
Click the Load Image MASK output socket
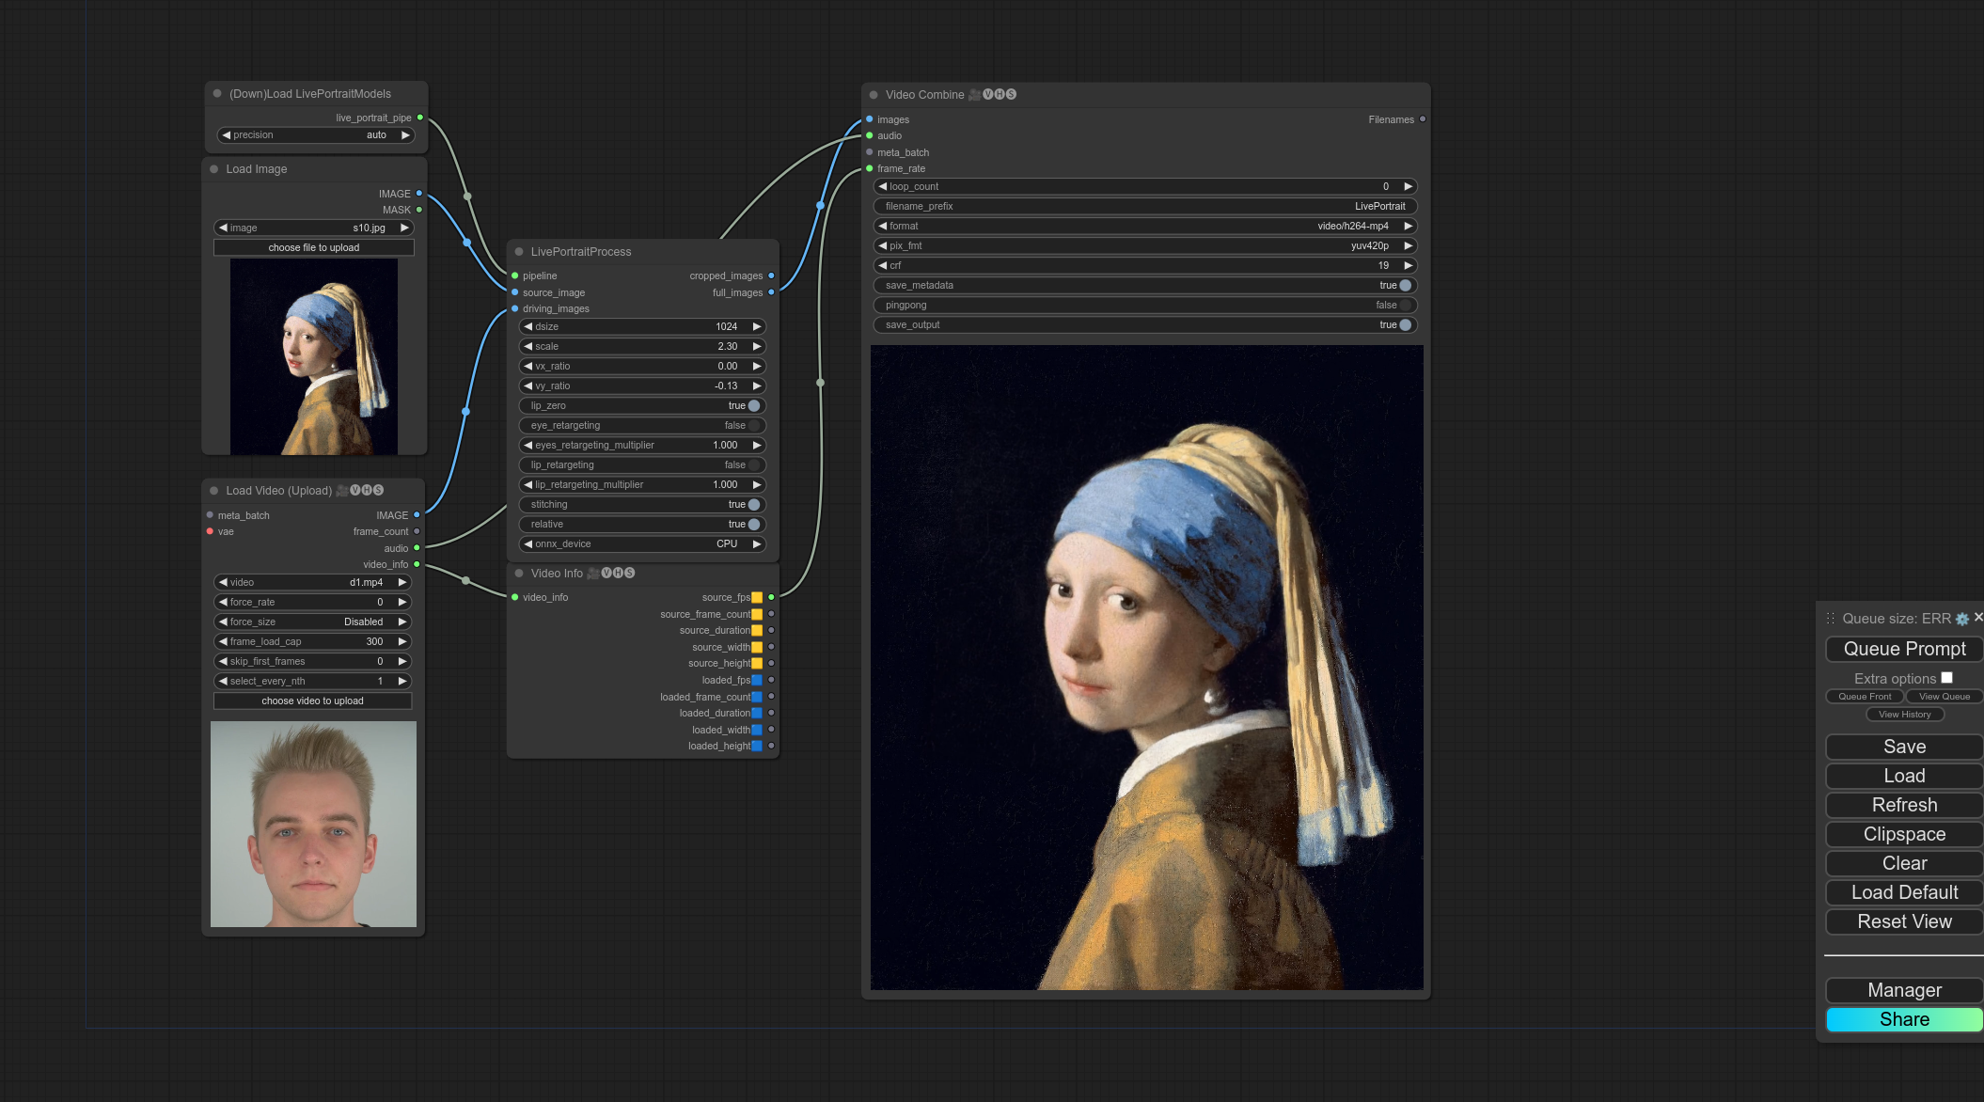pos(419,210)
